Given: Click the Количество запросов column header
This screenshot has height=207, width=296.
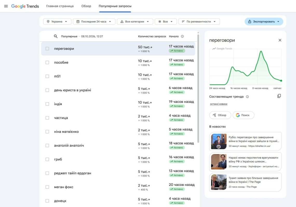Looking at the screenshot, I should [152, 36].
